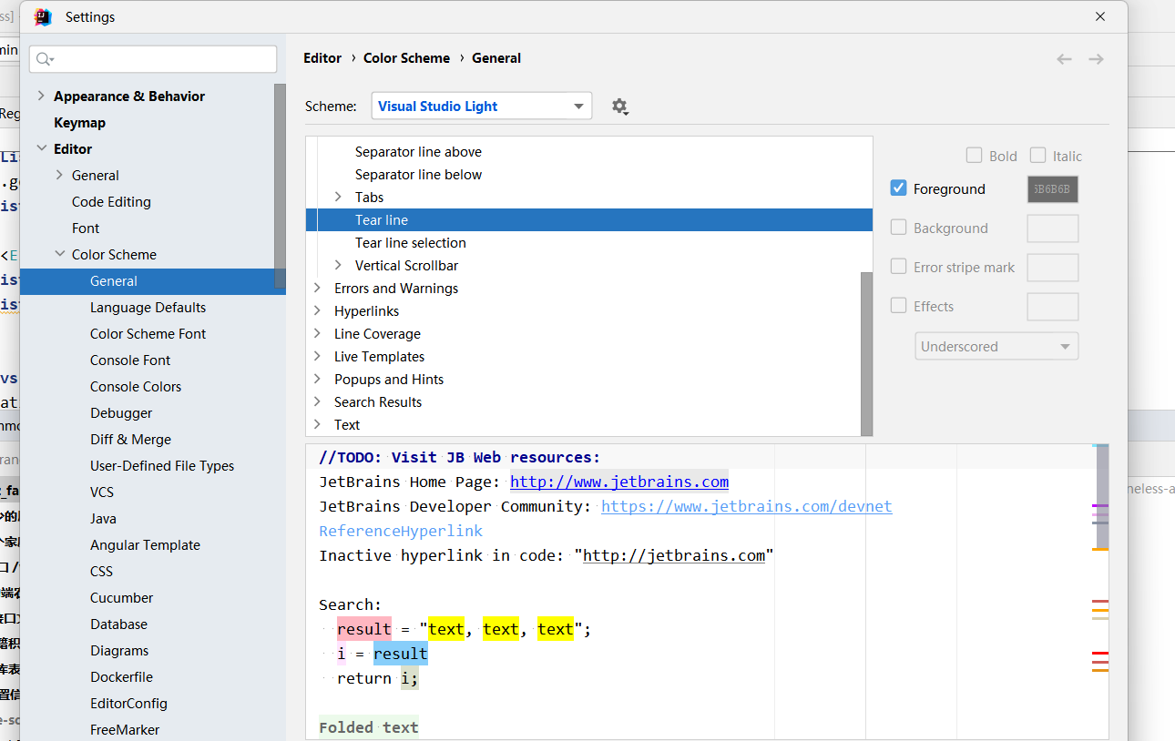1175x741 pixels.
Task: Uncheck the Foreground checkbox
Action: 898,188
